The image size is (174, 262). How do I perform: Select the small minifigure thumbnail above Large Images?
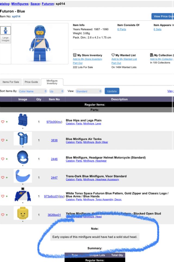click(5, 30)
